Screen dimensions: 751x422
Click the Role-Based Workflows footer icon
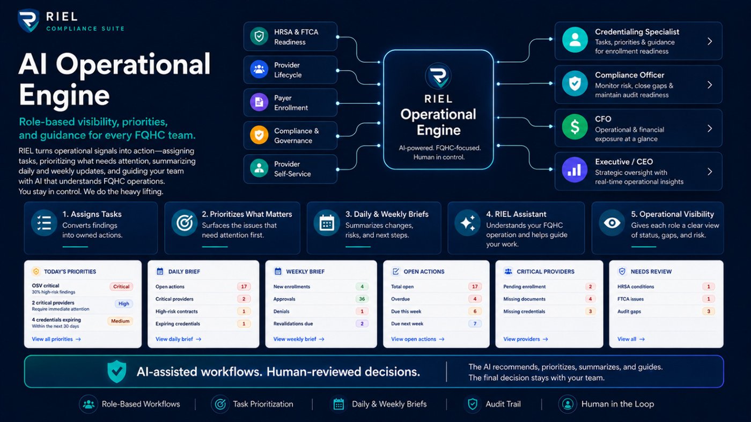[88, 404]
